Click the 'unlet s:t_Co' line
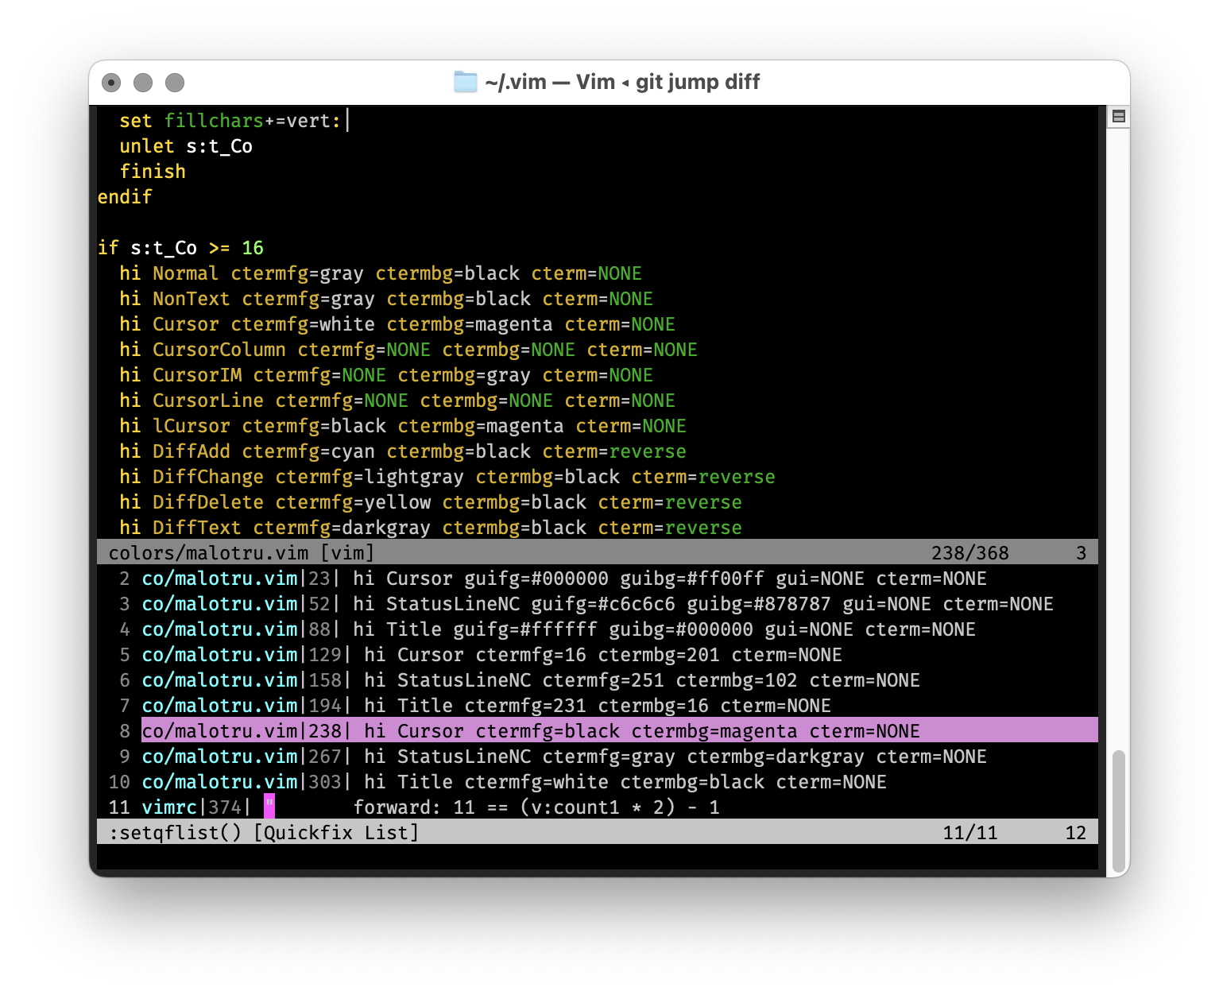Viewport: 1219px width, 995px height. point(186,146)
